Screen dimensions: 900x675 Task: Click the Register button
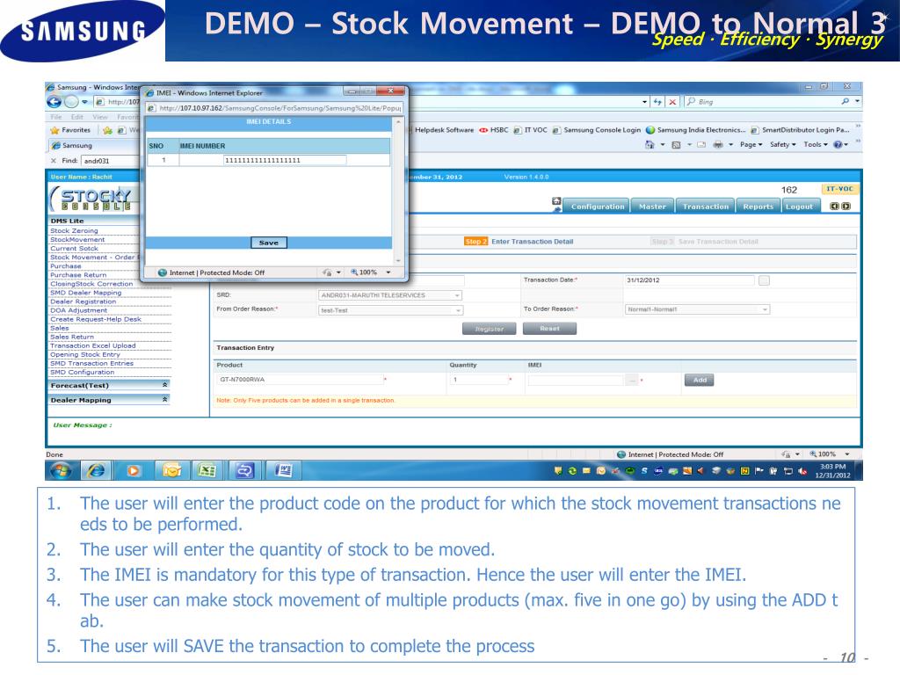click(489, 329)
